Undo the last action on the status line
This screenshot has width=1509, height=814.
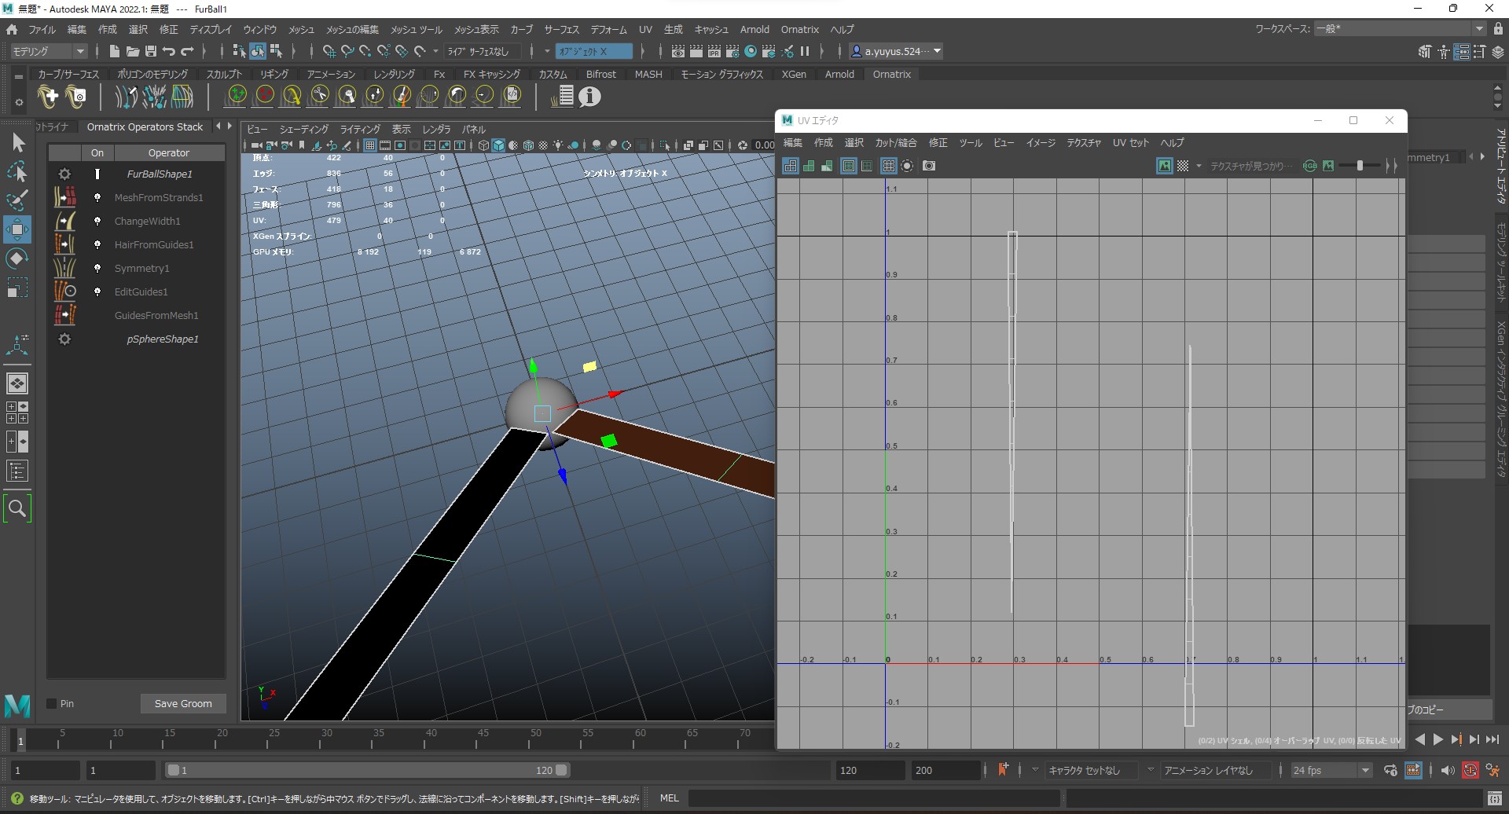click(x=169, y=51)
